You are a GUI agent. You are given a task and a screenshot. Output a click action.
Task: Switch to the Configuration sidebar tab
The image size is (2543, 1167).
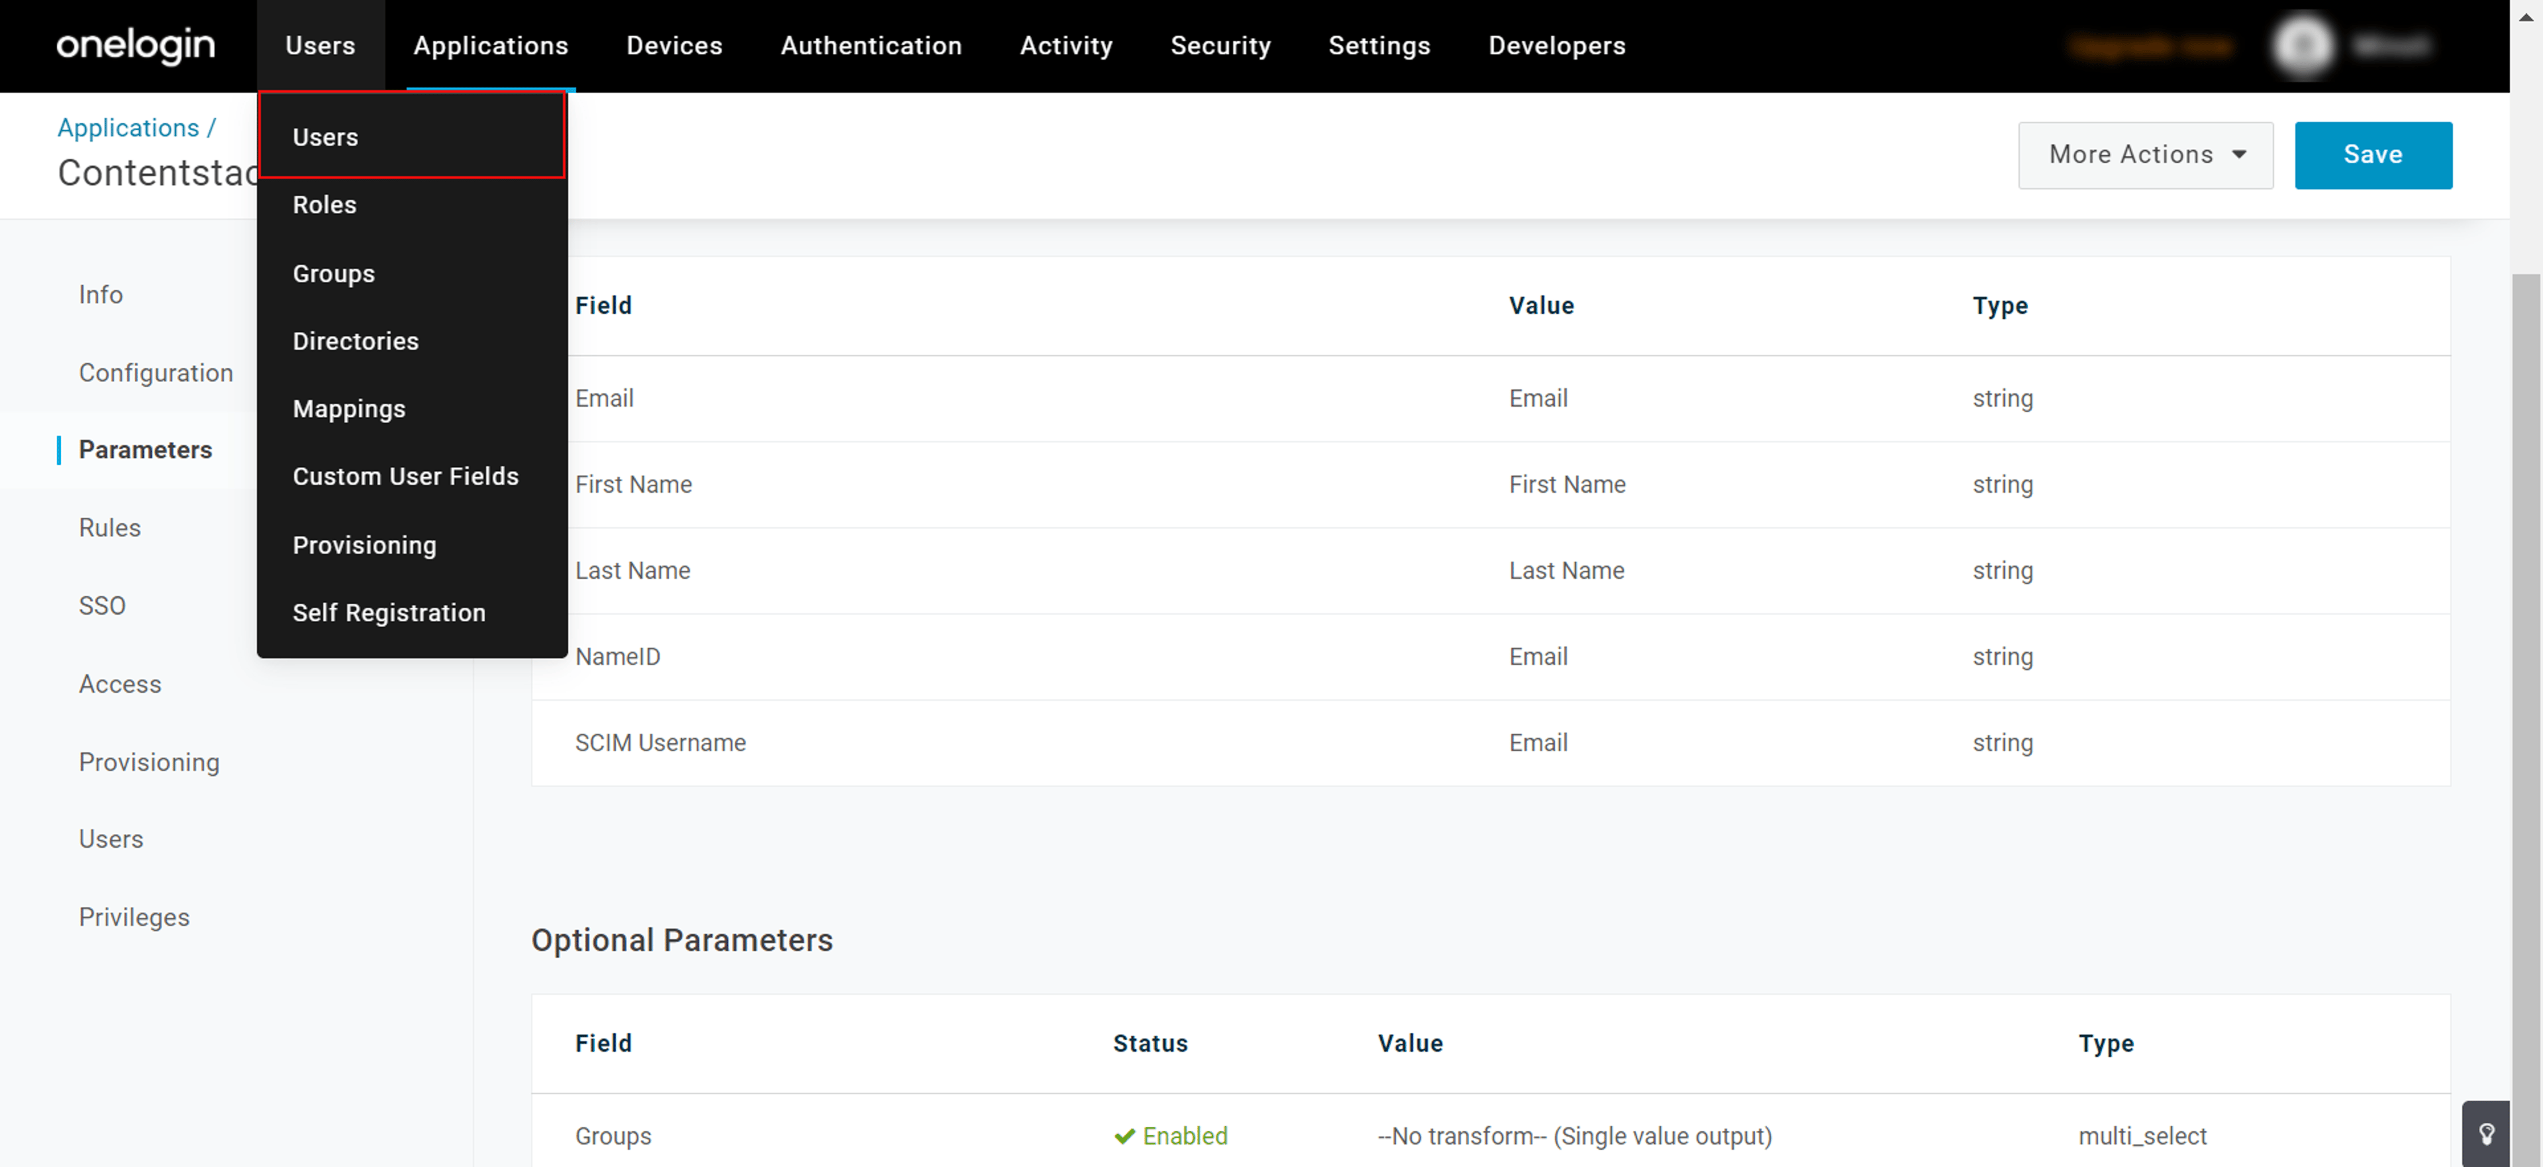click(156, 372)
